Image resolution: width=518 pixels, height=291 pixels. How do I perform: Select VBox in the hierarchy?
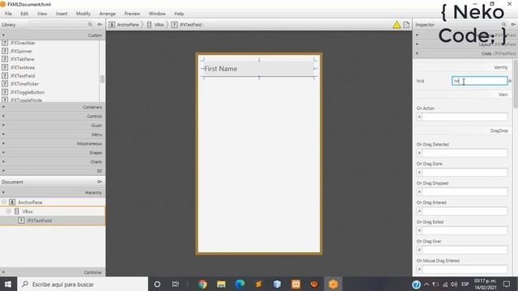[x=28, y=212]
